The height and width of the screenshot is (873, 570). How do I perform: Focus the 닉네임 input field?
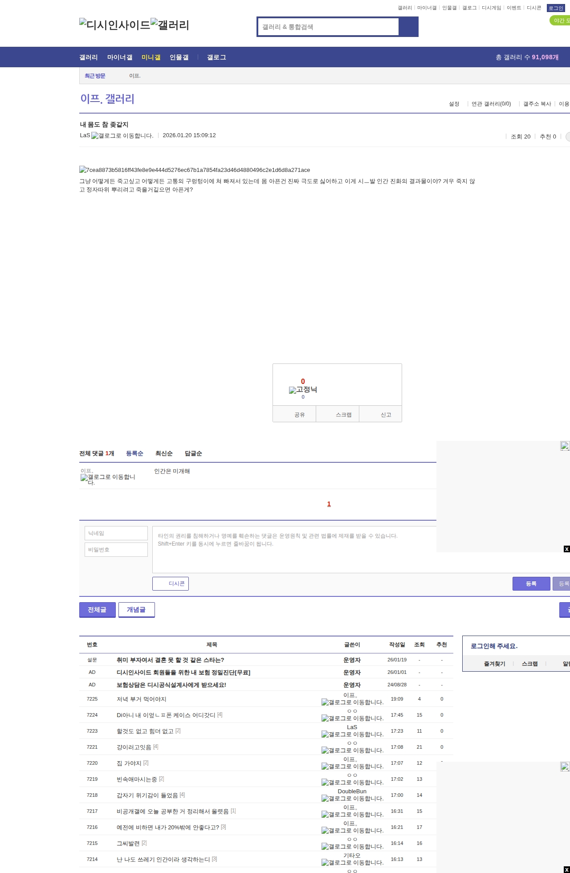point(116,533)
